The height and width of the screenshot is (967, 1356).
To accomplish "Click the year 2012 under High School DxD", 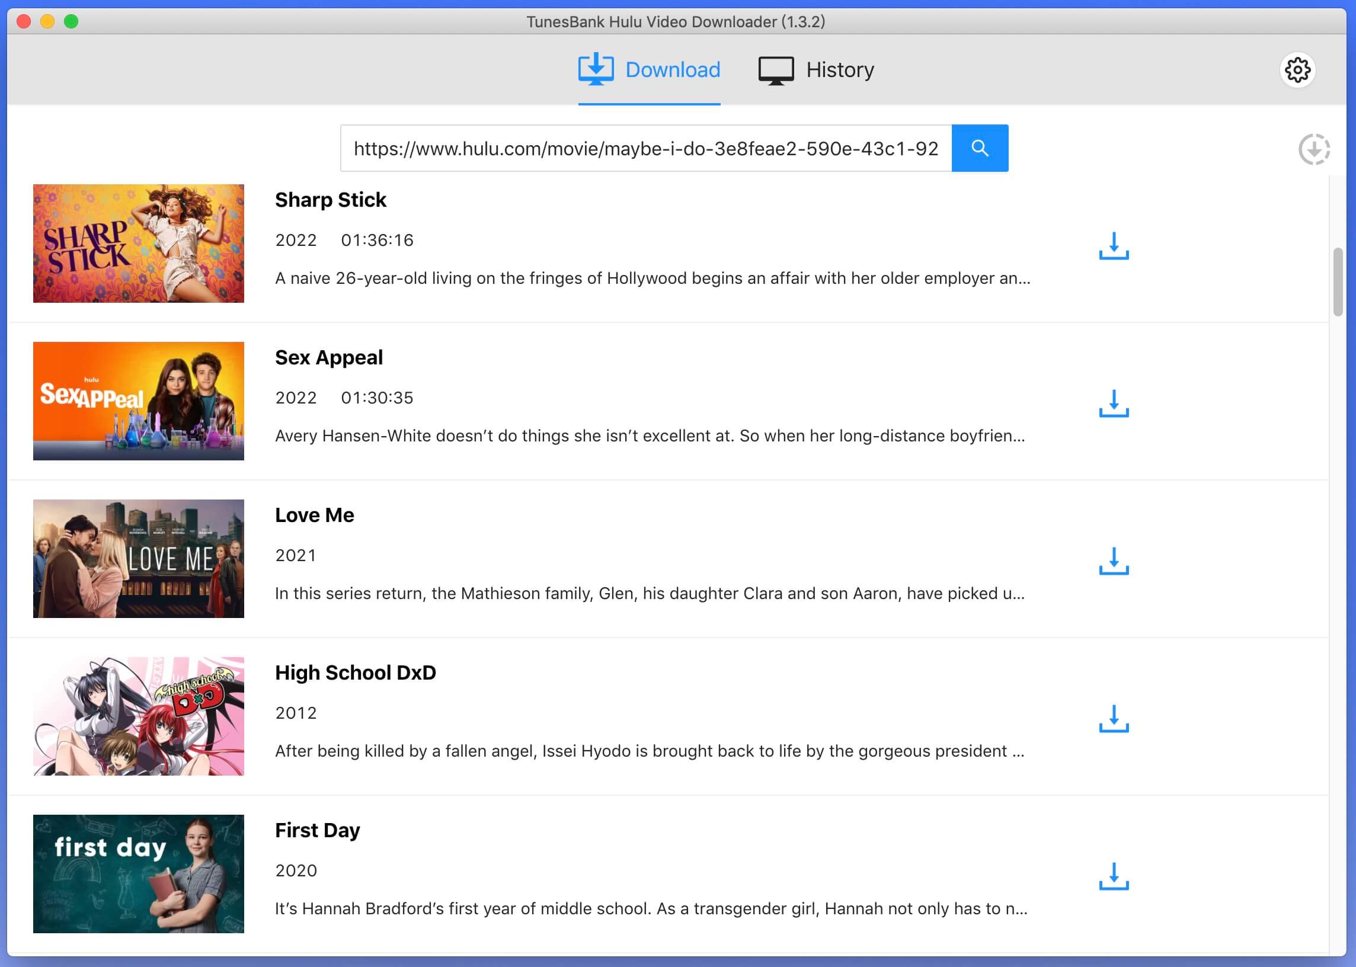I will 295,713.
